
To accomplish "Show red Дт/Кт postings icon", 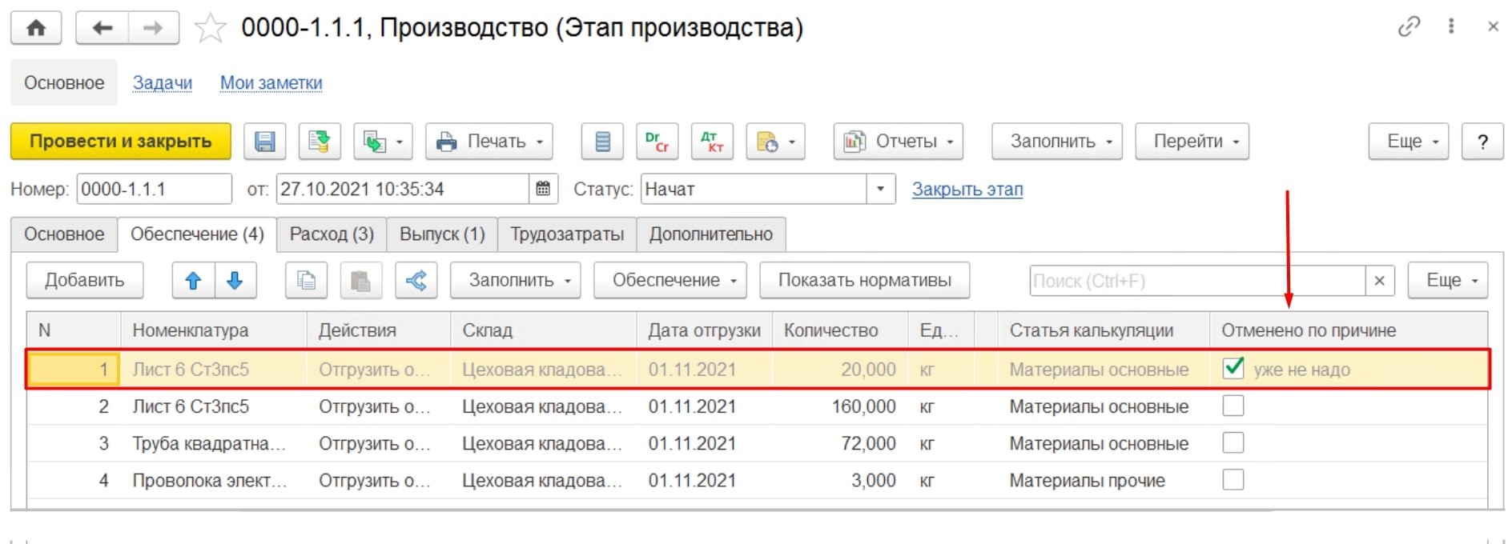I will point(712,142).
